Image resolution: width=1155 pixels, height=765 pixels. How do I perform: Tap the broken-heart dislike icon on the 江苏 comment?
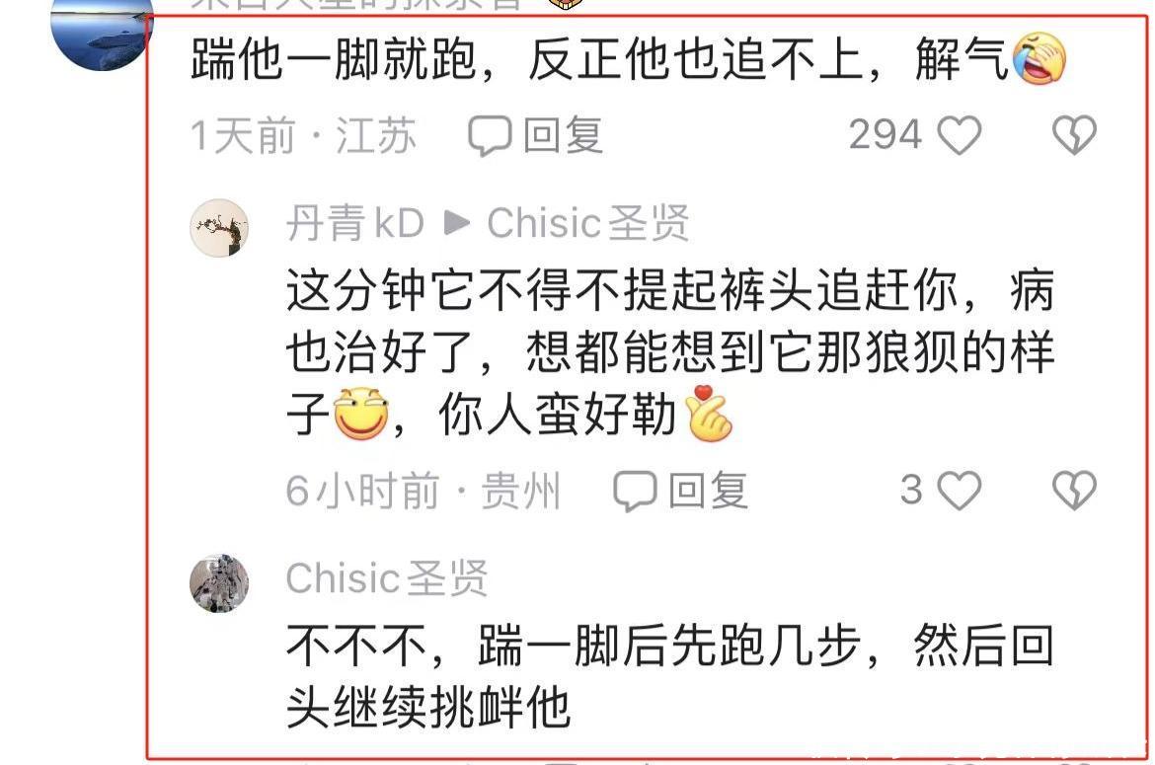pos(1074,135)
